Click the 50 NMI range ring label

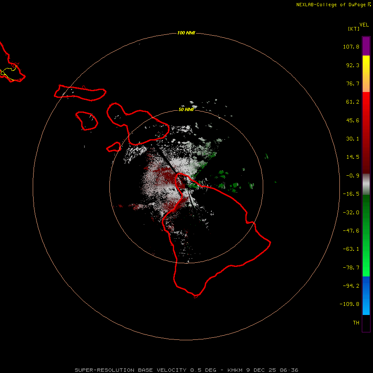point(186,109)
